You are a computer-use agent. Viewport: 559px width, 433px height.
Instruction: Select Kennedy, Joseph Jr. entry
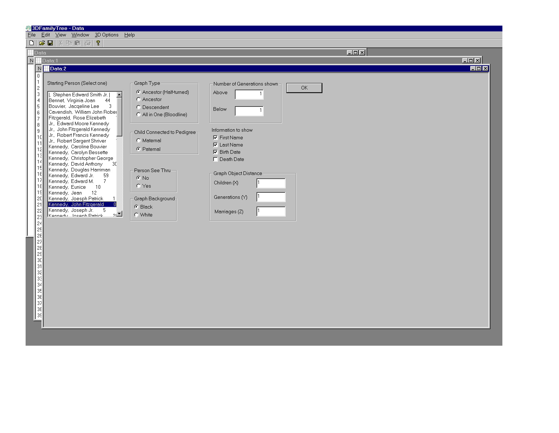click(82, 210)
